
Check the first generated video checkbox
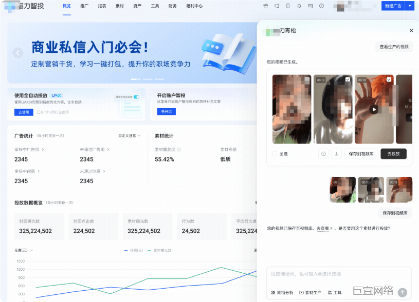pyautogui.click(x=307, y=79)
